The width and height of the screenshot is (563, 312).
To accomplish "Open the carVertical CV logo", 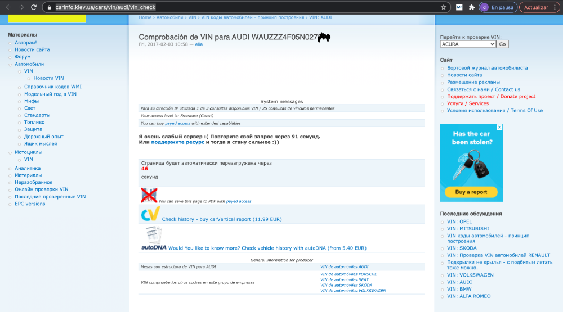I will coord(150,214).
